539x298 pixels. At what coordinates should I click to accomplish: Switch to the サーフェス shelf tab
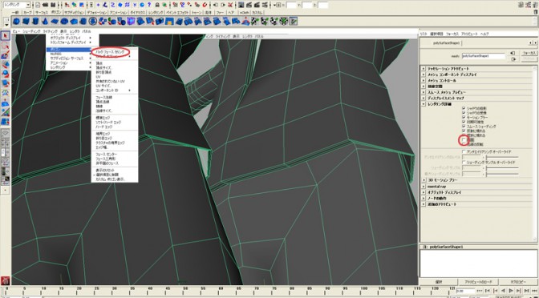click(x=42, y=12)
